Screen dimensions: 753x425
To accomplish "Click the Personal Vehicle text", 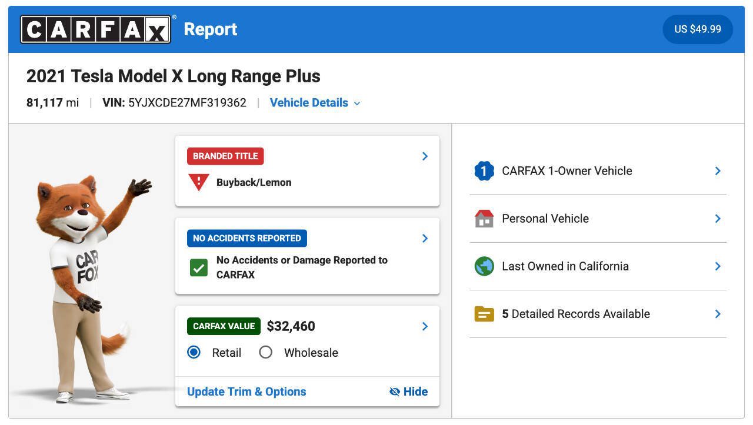I will [x=545, y=219].
